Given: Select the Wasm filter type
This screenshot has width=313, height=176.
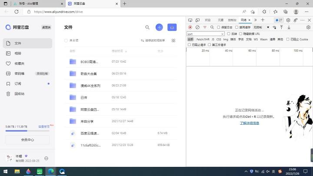Looking at the screenshot, I should pos(264,39).
